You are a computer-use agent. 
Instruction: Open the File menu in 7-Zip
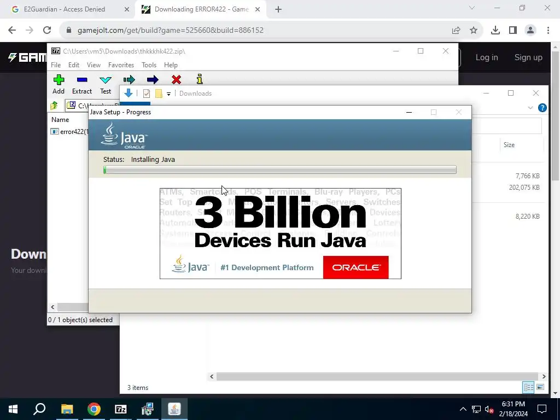[56, 65]
